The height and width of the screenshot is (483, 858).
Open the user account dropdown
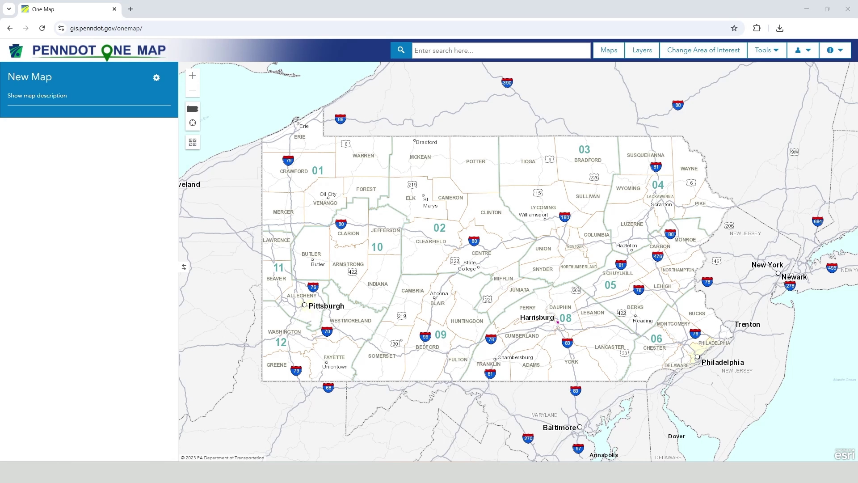pyautogui.click(x=803, y=50)
